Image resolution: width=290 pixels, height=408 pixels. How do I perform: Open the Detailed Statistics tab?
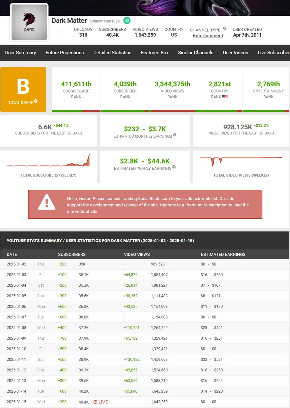(x=112, y=53)
